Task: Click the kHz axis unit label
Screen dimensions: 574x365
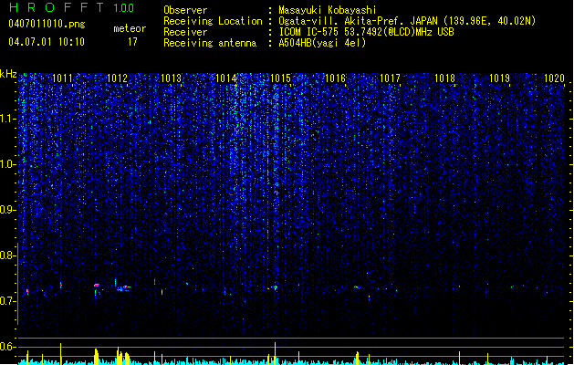Action: coord(8,74)
